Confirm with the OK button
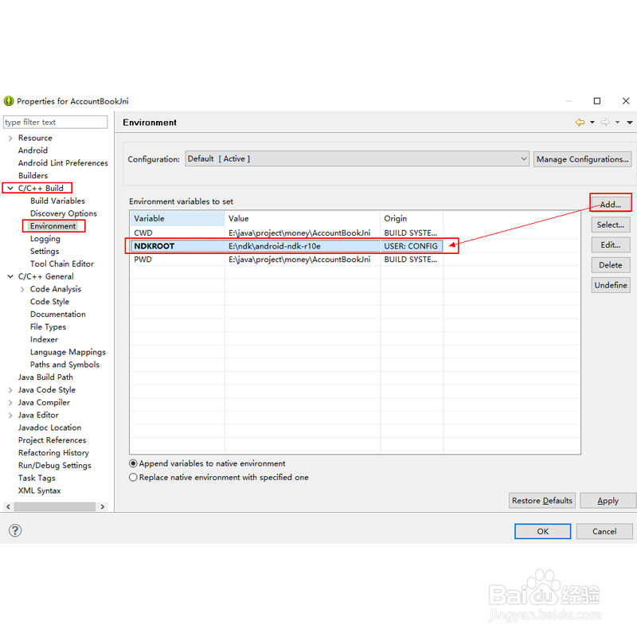 coord(543,531)
